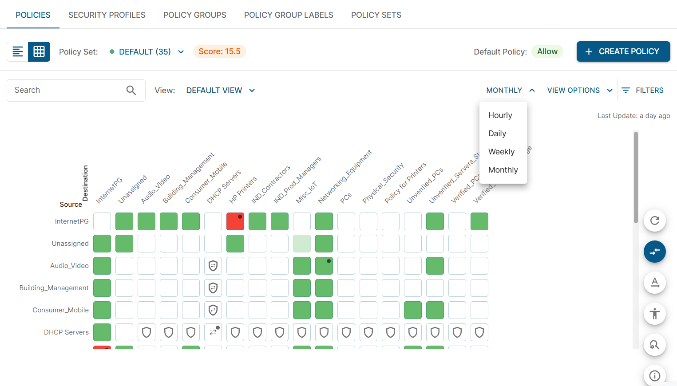
Task: Click the magnifier search floating button
Action: pyautogui.click(x=654, y=345)
